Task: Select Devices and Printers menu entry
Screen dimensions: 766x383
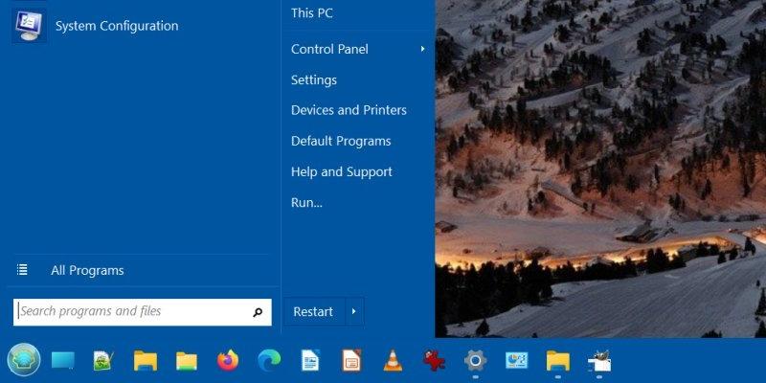Action: coord(349,110)
